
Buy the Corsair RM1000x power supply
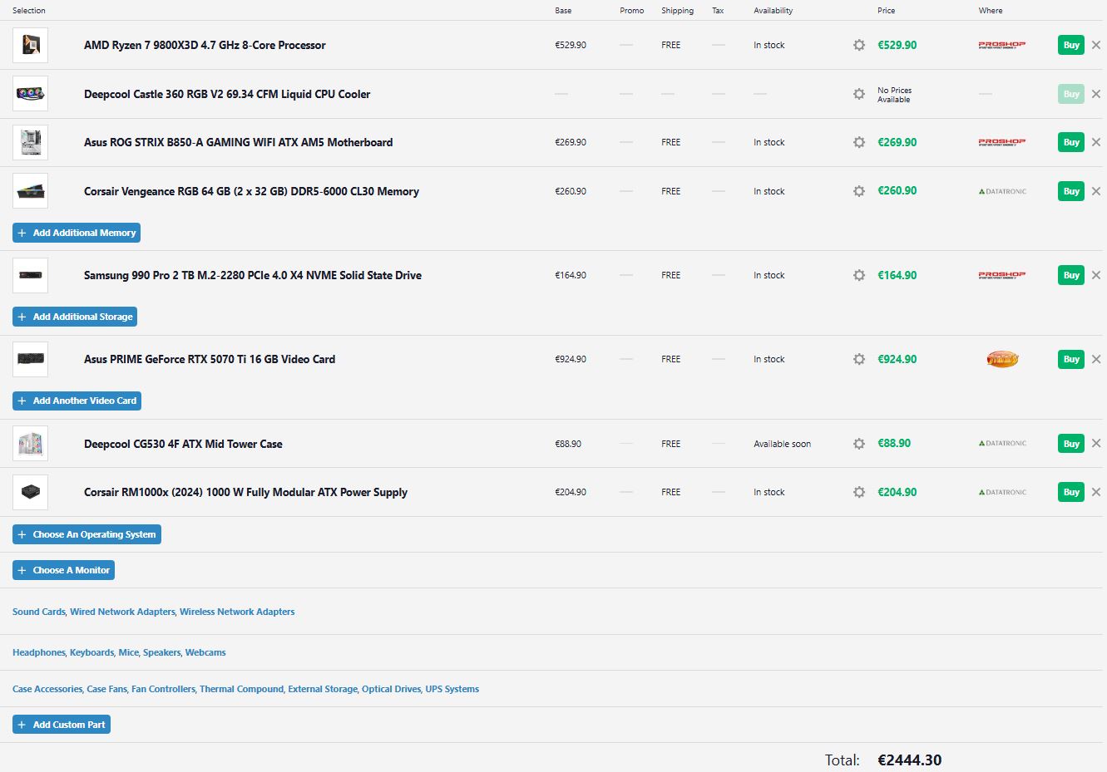(1071, 492)
